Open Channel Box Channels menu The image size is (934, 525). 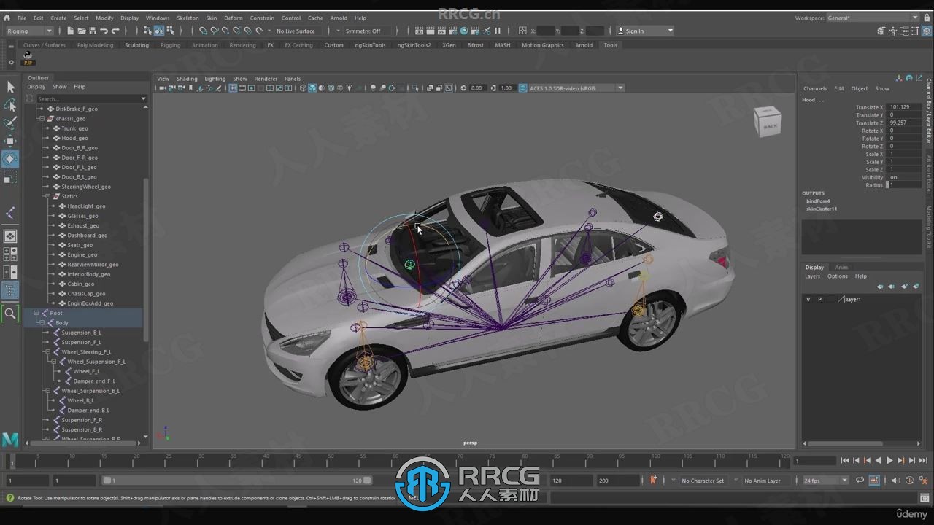coord(815,88)
